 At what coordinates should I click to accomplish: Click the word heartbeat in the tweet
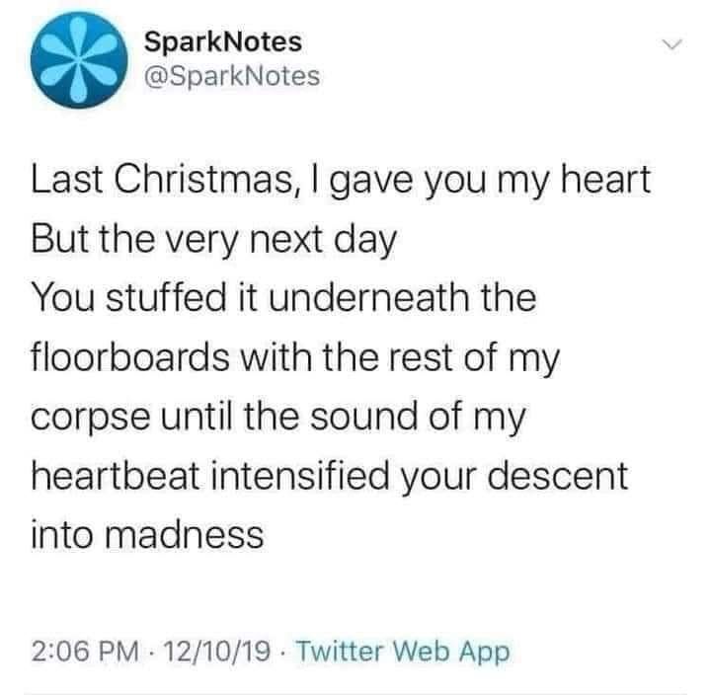[x=116, y=475]
